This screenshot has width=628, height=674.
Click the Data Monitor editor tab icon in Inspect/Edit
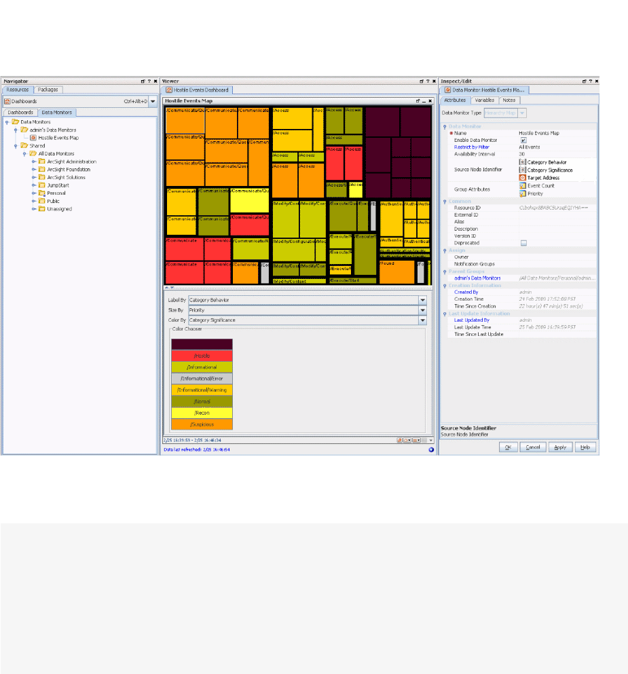448,90
